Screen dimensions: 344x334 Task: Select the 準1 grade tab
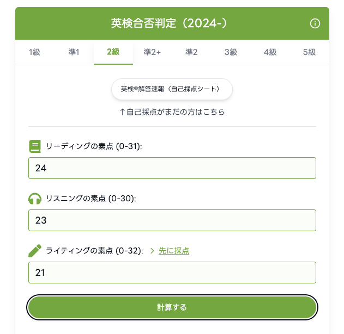(x=74, y=52)
